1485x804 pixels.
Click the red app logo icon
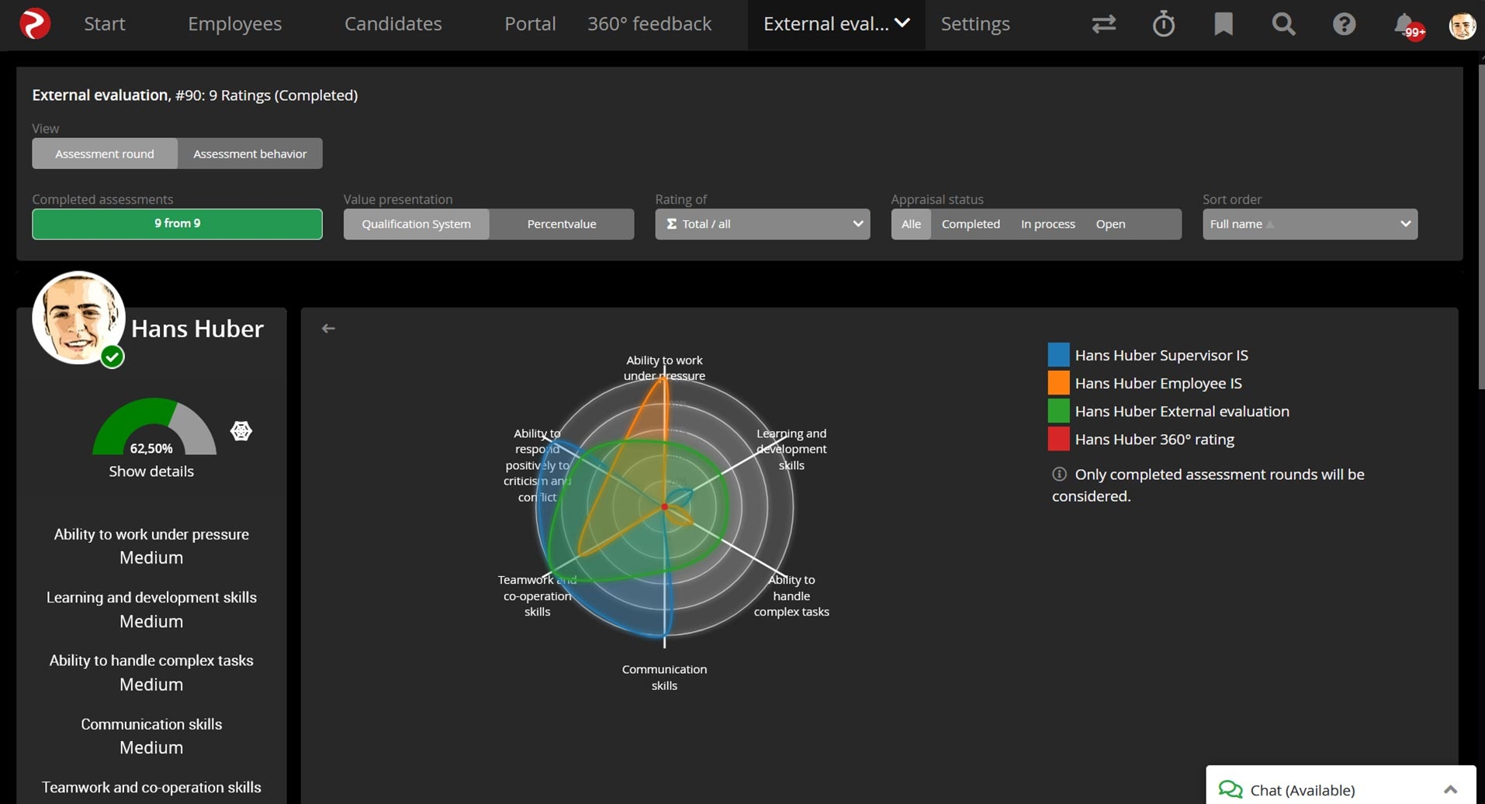coord(35,24)
